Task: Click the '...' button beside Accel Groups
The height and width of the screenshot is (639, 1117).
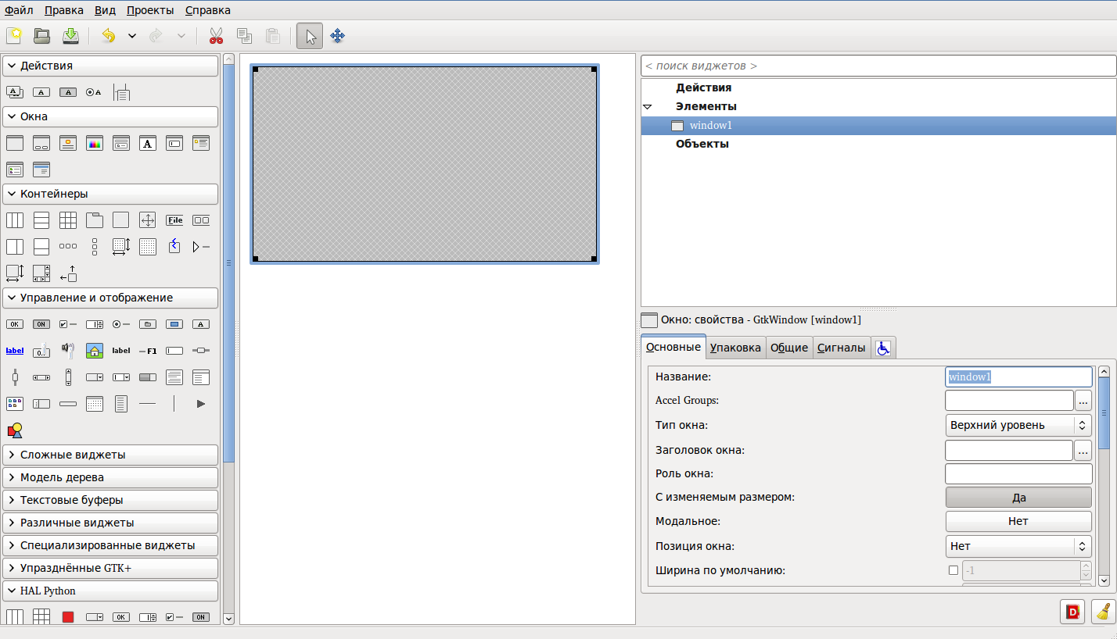Action: pyautogui.click(x=1083, y=401)
